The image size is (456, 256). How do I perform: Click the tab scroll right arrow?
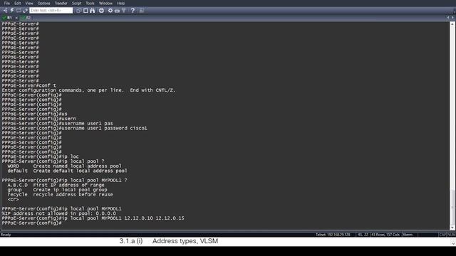452,18
